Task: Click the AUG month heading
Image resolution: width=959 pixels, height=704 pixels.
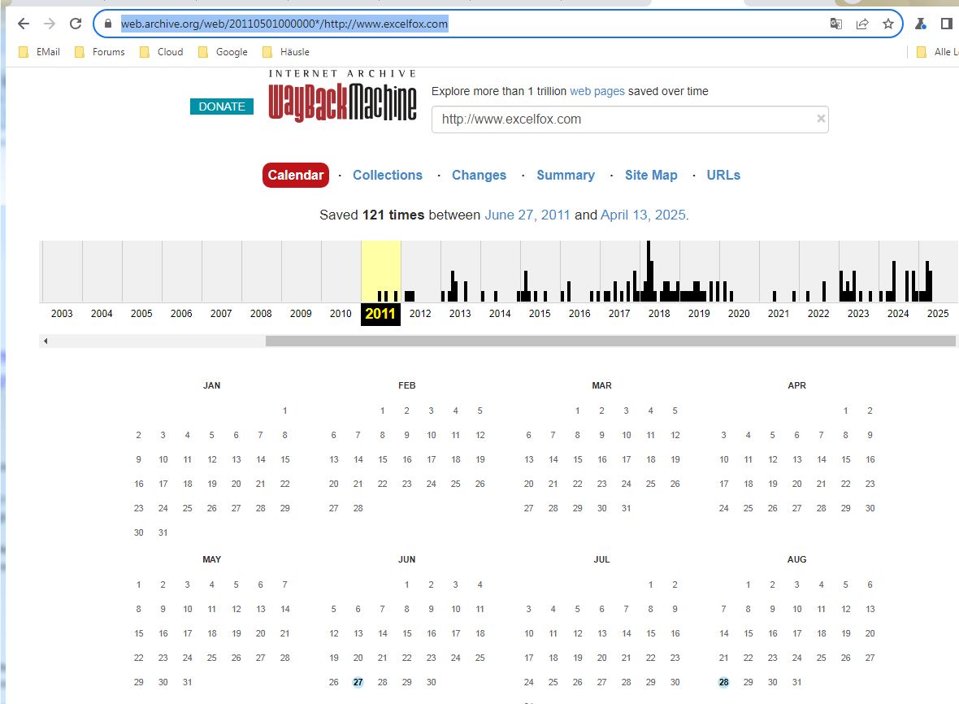Action: click(797, 559)
